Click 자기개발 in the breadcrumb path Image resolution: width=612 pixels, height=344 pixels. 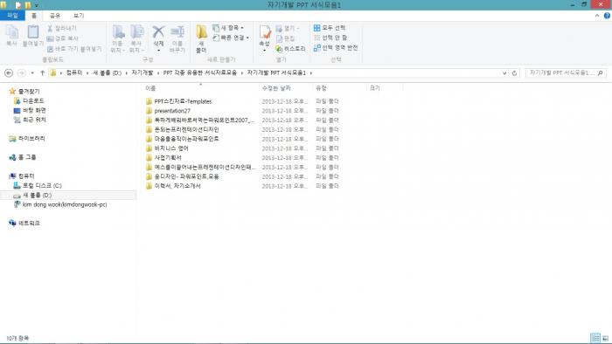[x=142, y=72]
